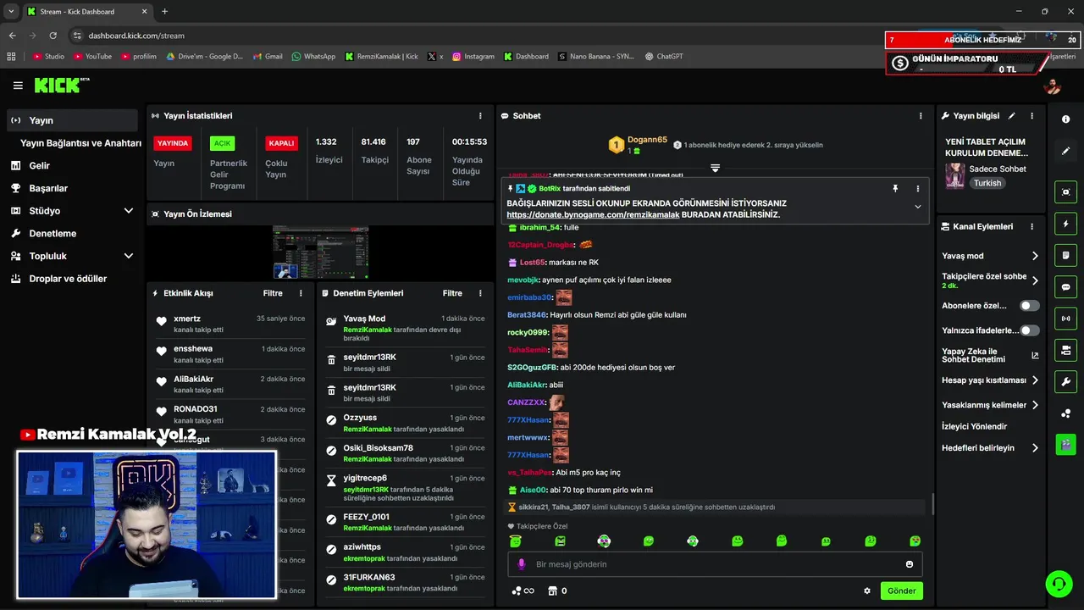Click the Turkish language tag
Screen dimensions: 1084x610
(987, 183)
